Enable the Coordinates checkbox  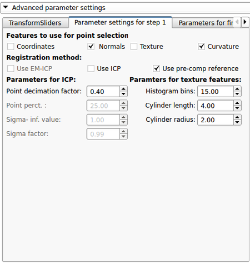coord(11,47)
